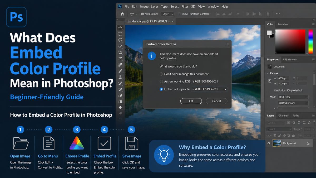
Task: Click the Background layer's padlock icon
Action: (308, 143)
